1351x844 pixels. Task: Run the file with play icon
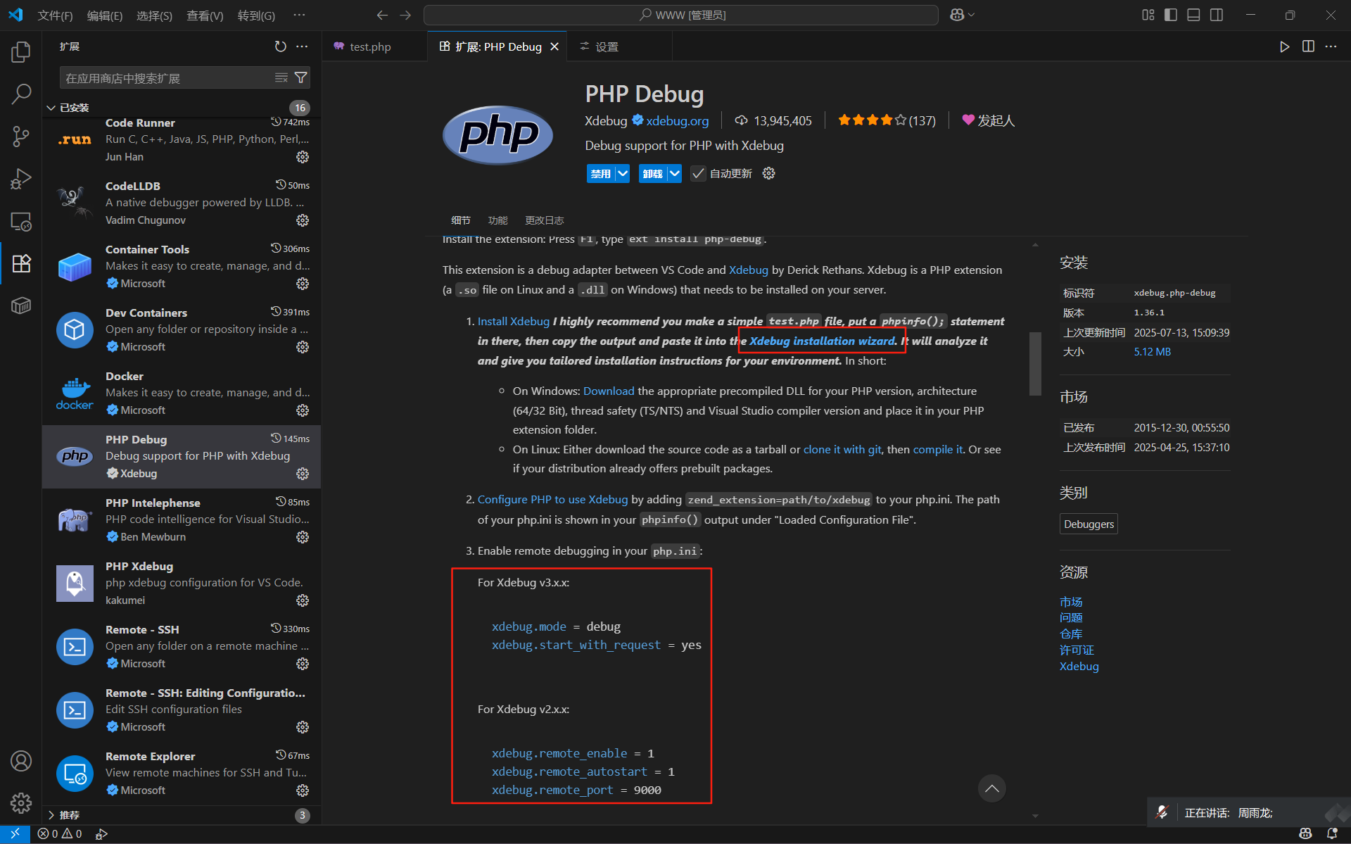tap(1284, 46)
